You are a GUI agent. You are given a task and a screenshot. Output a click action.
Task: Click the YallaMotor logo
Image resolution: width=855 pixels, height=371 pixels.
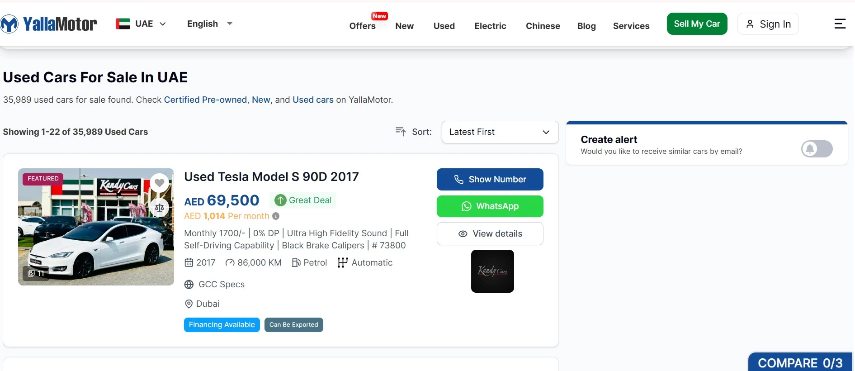tap(49, 24)
